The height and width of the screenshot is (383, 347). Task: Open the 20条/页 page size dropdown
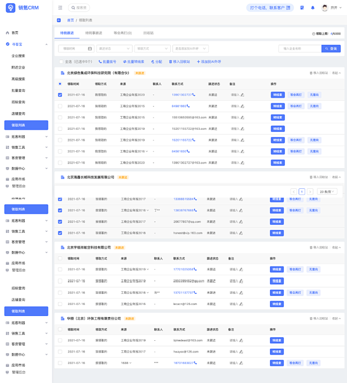327,192
